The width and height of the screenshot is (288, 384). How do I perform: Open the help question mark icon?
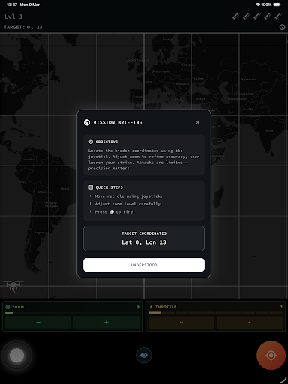tap(282, 27)
